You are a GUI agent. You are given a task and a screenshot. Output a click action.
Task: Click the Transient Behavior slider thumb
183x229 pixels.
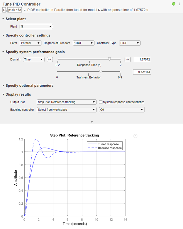pos(101,71)
